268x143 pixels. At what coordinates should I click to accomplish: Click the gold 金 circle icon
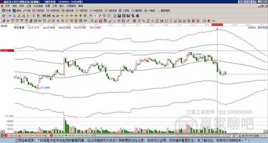153,21
